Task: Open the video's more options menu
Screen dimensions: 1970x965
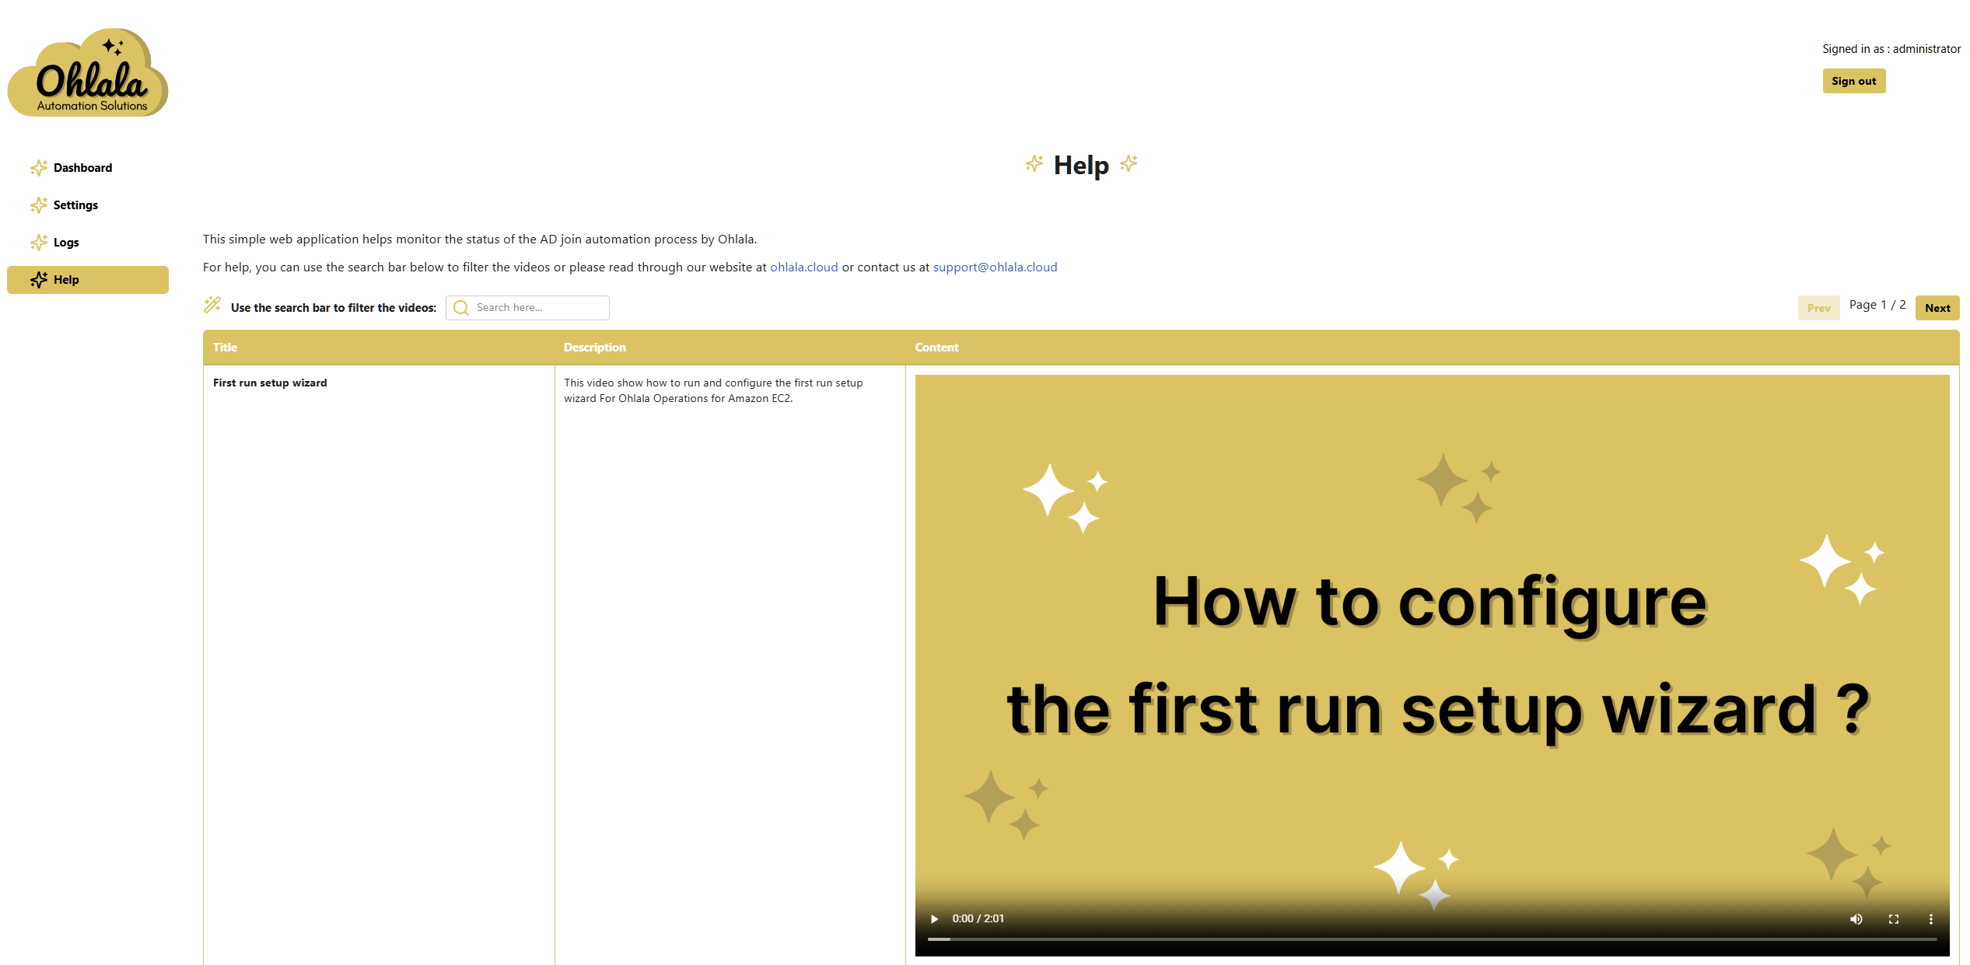Action: pyautogui.click(x=1930, y=919)
